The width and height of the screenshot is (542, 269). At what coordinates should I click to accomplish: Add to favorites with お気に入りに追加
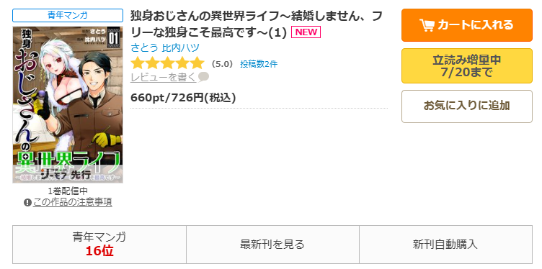[467, 106]
